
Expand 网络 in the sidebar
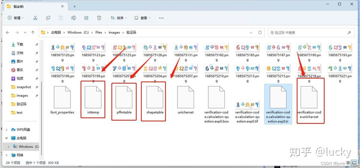[7, 155]
